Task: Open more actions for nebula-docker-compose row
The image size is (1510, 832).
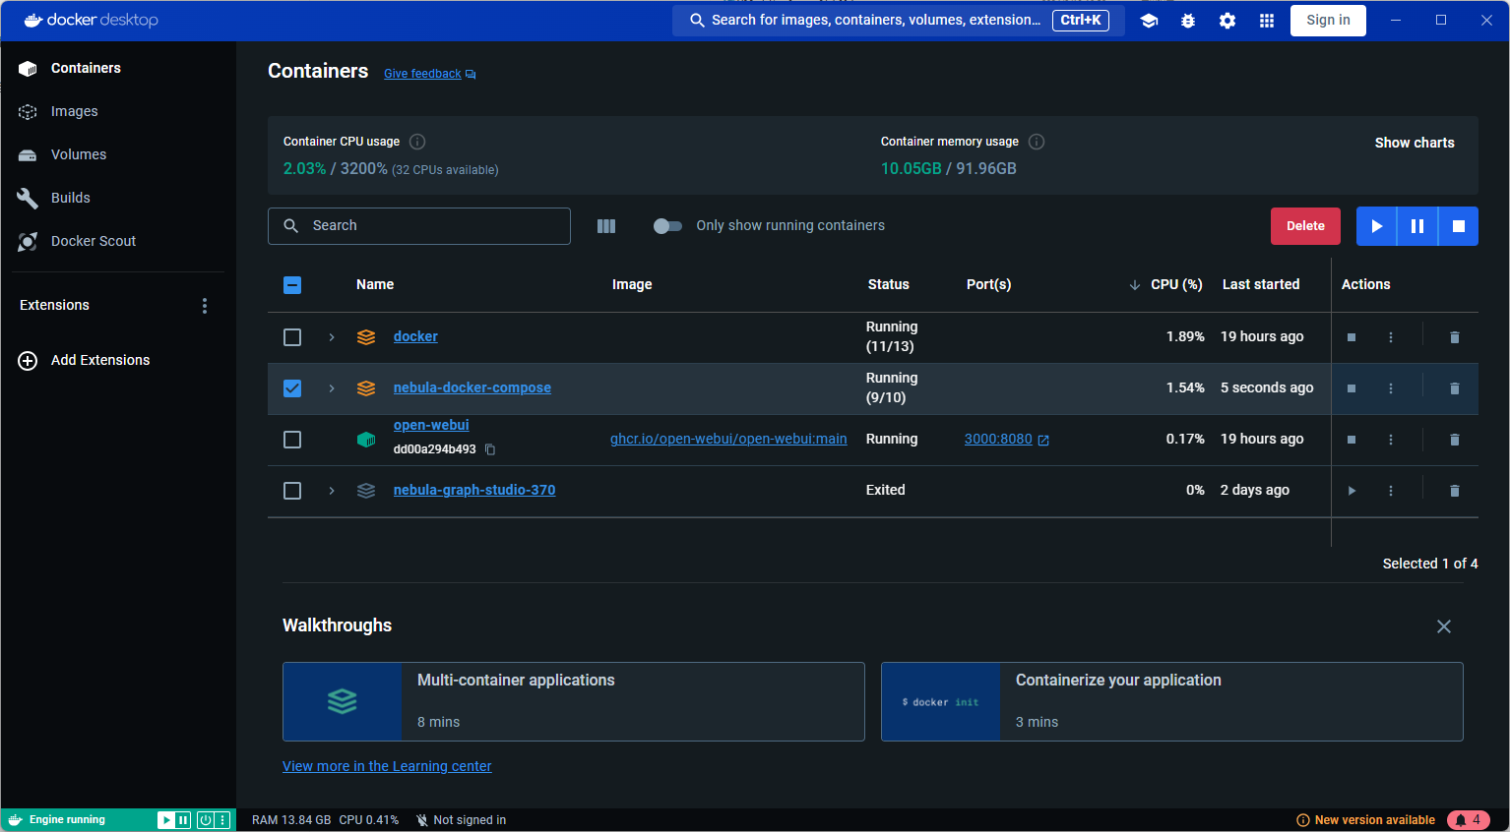Action: (1391, 388)
